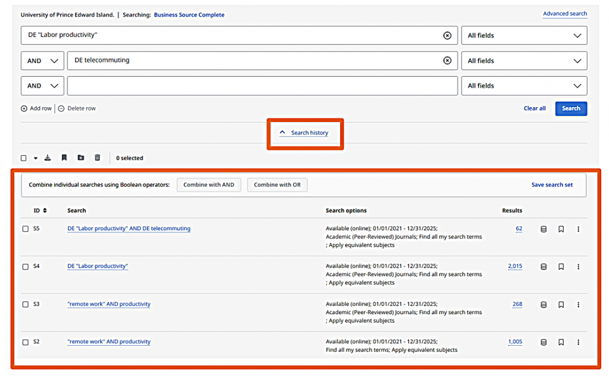Tick the select-all checkbox above search history
Screen dimensions: 609x376
tap(24, 158)
